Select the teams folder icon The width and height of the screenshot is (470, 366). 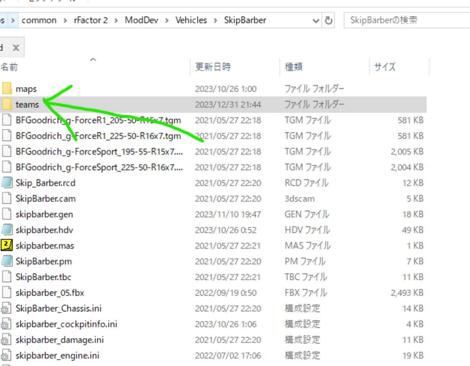point(7,104)
